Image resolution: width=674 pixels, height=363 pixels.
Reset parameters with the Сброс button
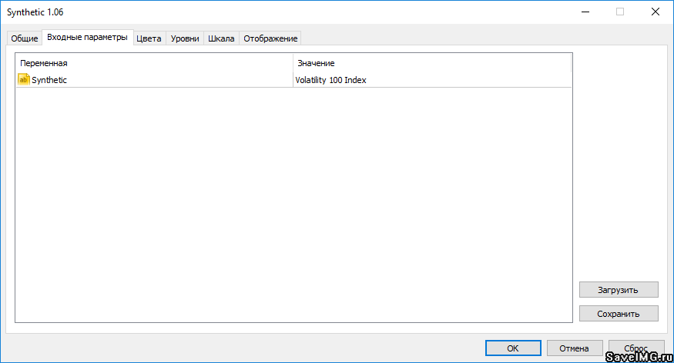pyautogui.click(x=635, y=348)
